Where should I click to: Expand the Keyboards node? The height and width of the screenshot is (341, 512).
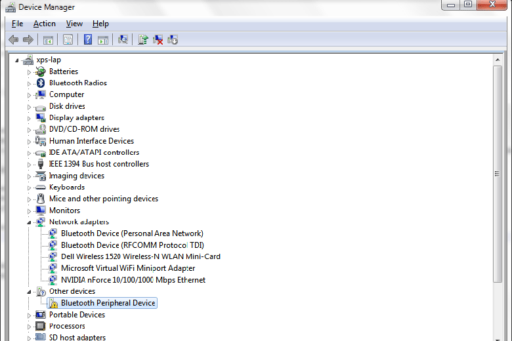(x=29, y=188)
